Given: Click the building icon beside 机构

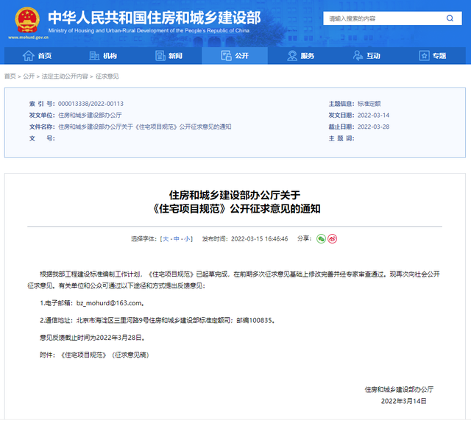Looking at the screenshot, I should pos(94,56).
